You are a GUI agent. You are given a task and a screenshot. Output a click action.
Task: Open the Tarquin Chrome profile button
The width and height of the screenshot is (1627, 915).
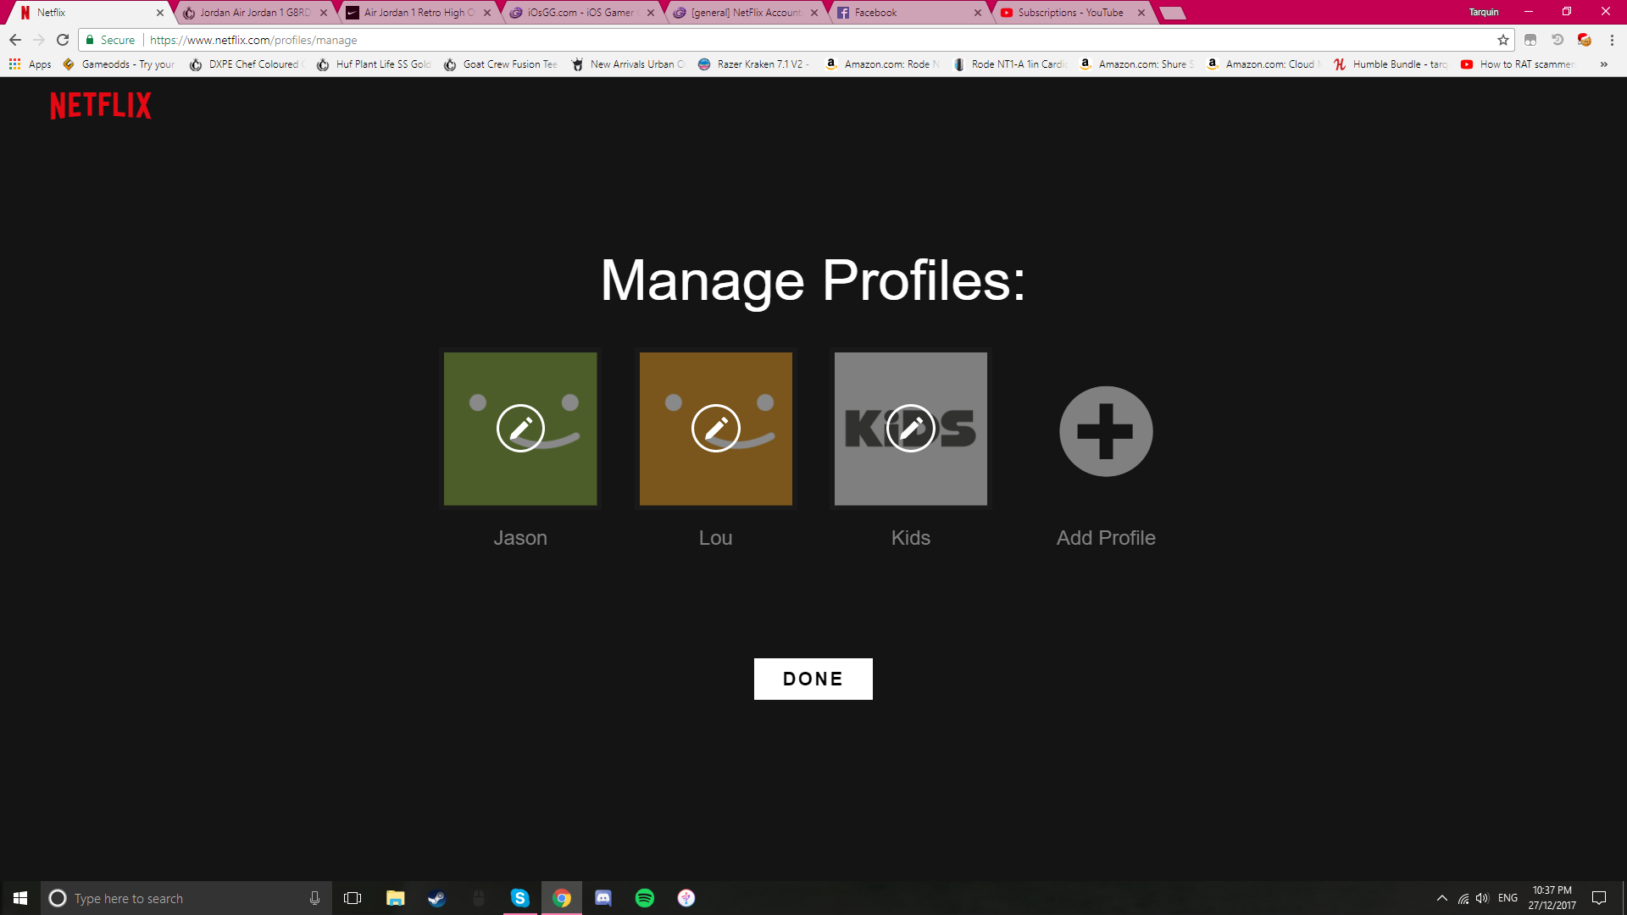tap(1484, 12)
